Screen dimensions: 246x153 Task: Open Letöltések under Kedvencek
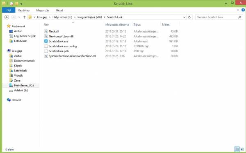click(x=20, y=41)
